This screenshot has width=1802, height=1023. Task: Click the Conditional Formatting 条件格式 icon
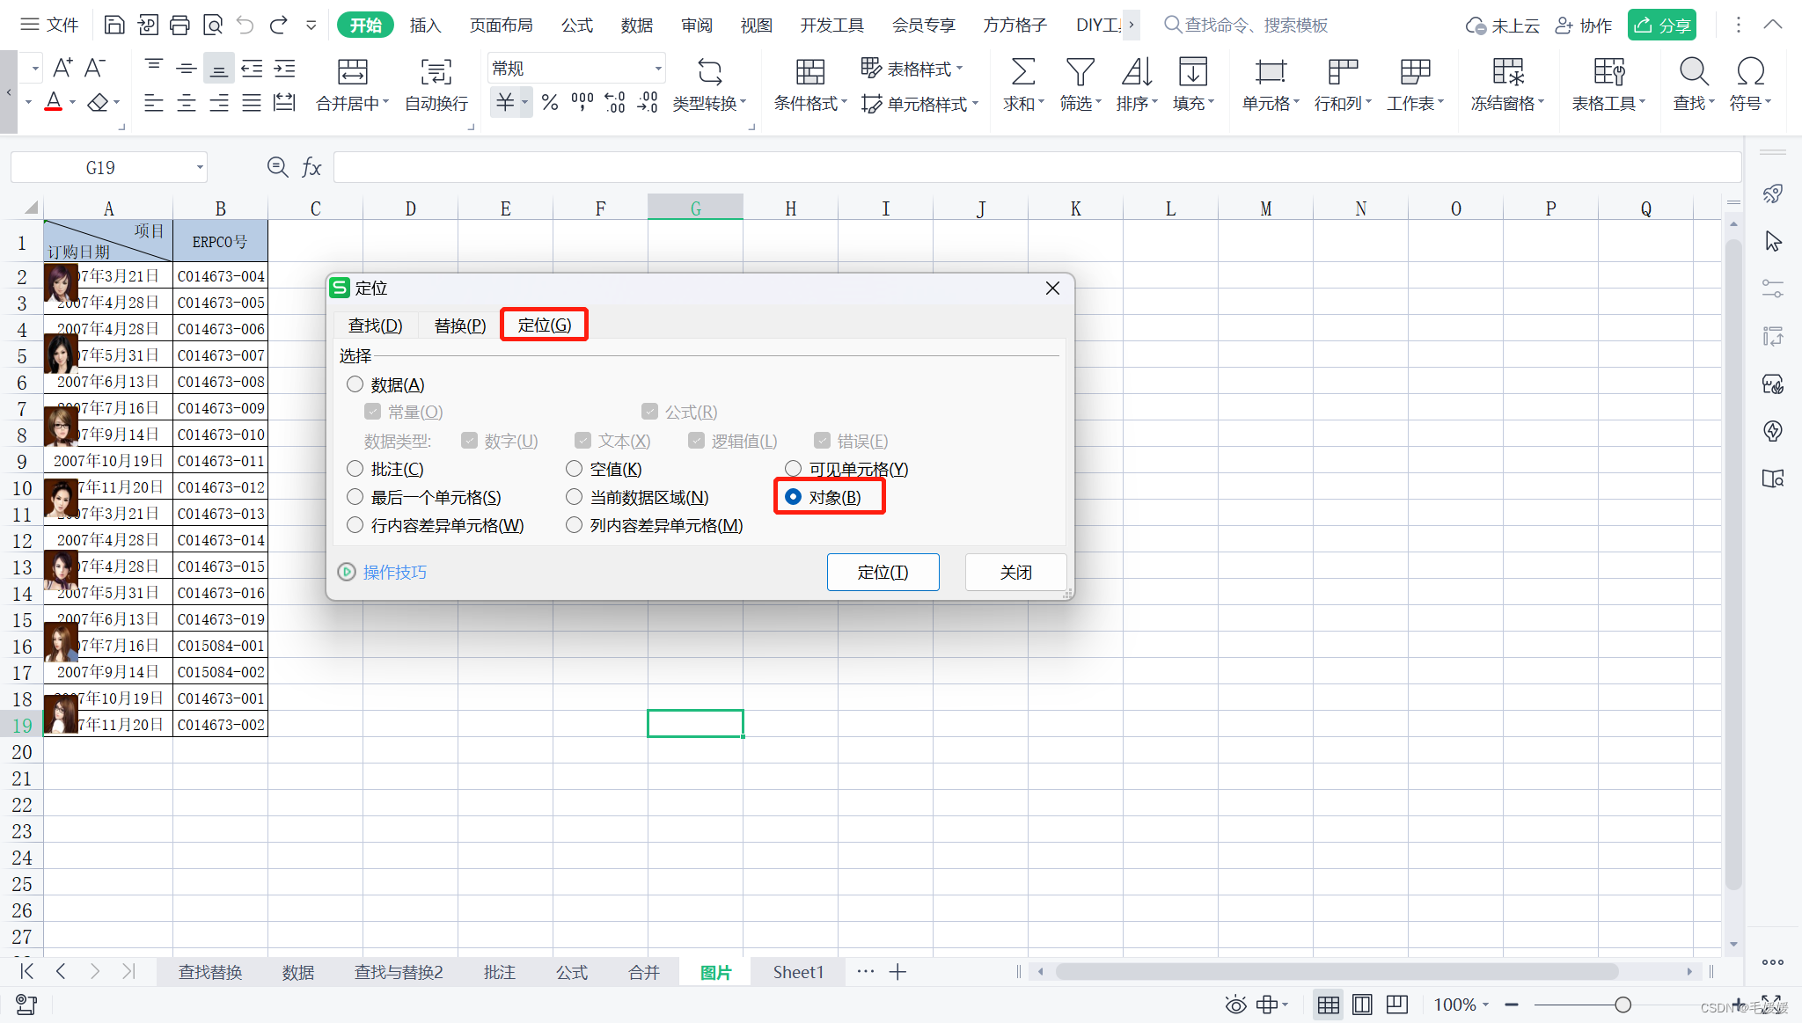coord(809,72)
